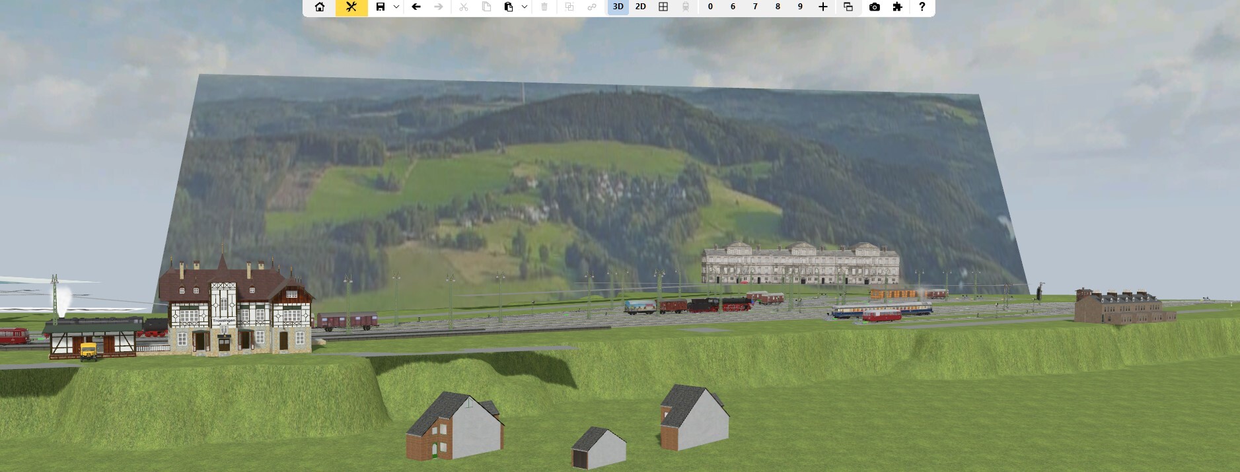Select the small grey garage building
The height and width of the screenshot is (472, 1240).
coord(598,448)
